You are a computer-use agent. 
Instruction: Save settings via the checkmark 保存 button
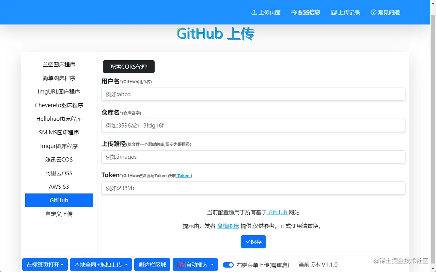tap(253, 242)
